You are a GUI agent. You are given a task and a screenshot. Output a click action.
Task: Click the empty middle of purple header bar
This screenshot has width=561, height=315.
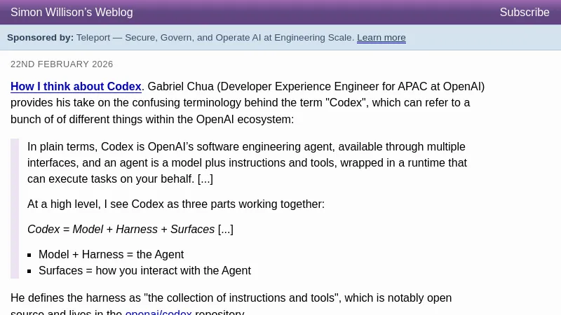(x=316, y=13)
